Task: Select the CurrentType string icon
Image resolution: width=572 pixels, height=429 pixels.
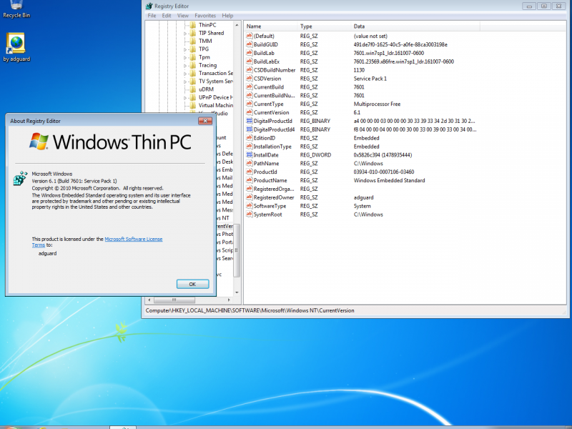Action: click(x=249, y=104)
